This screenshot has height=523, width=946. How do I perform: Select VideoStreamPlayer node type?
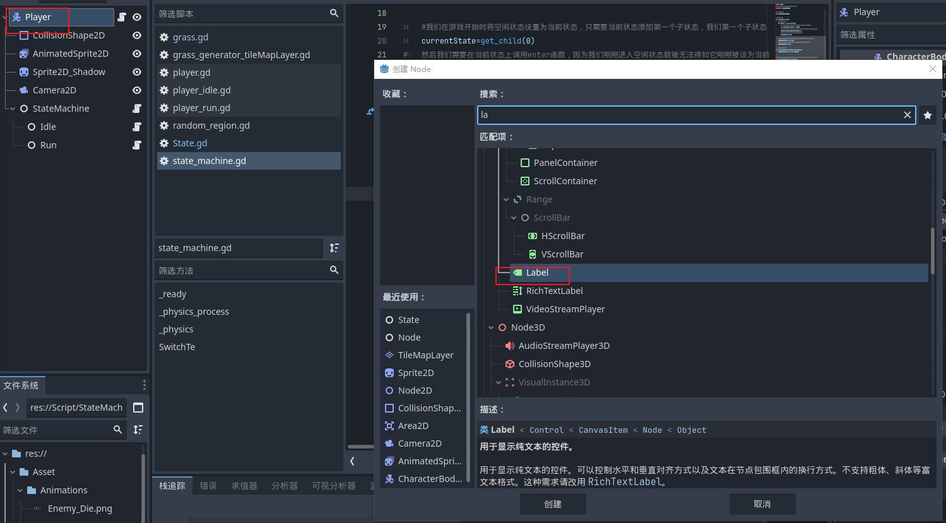(565, 309)
